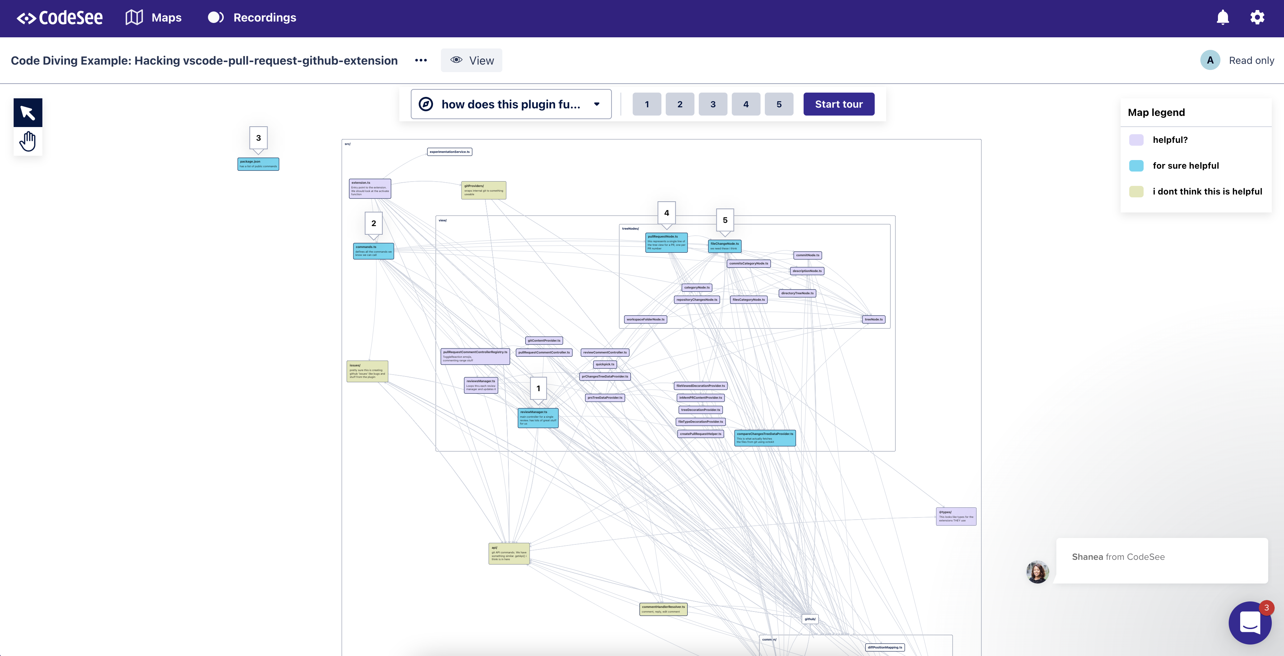Go to tour step 5 button

coord(778,104)
